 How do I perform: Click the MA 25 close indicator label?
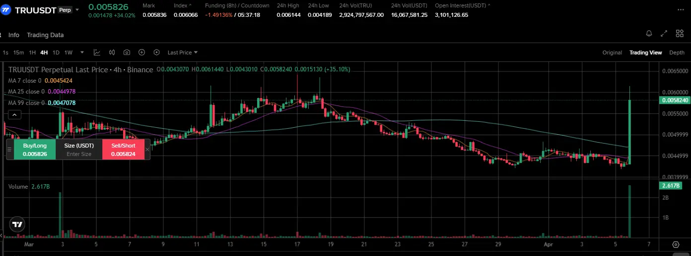click(x=42, y=92)
